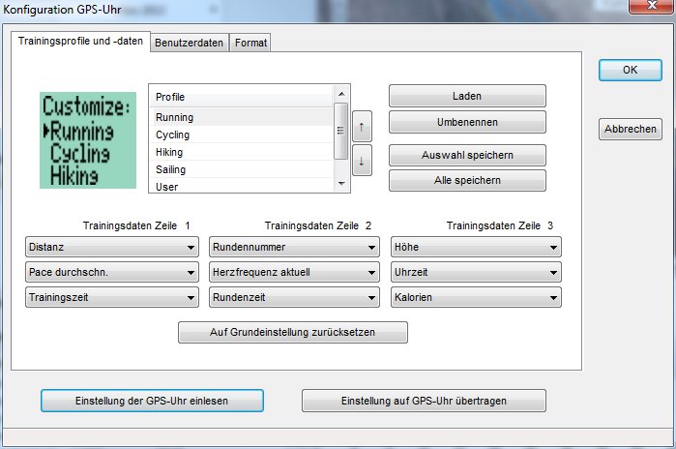This screenshot has width=676, height=449.
Task: Open the Rundennummer dropdown
Action: (x=294, y=247)
